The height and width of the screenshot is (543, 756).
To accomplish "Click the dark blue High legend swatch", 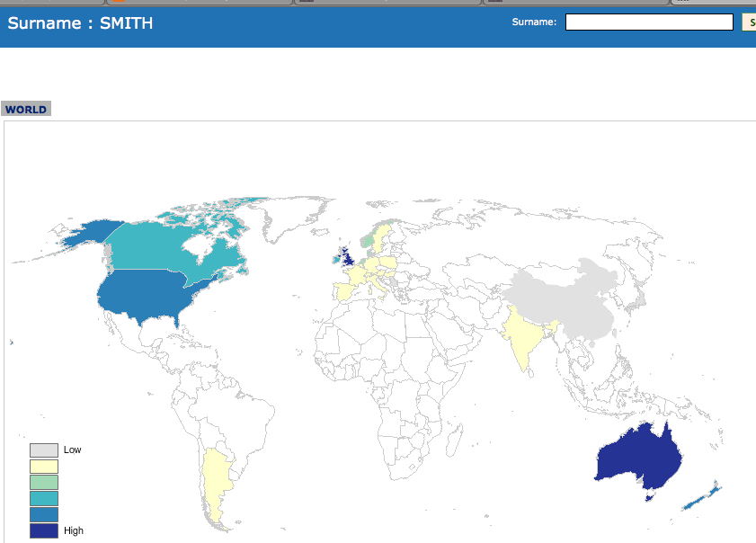I will coord(44,531).
